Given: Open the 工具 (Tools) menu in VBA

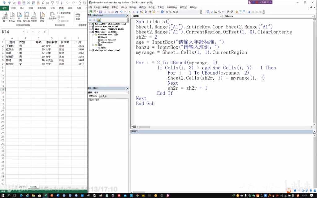Looking at the screenshot, I should pos(161,7).
